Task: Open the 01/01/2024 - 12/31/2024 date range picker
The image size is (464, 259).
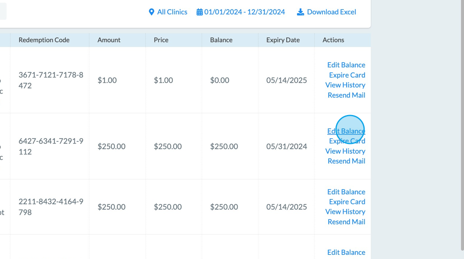Action: [241, 12]
